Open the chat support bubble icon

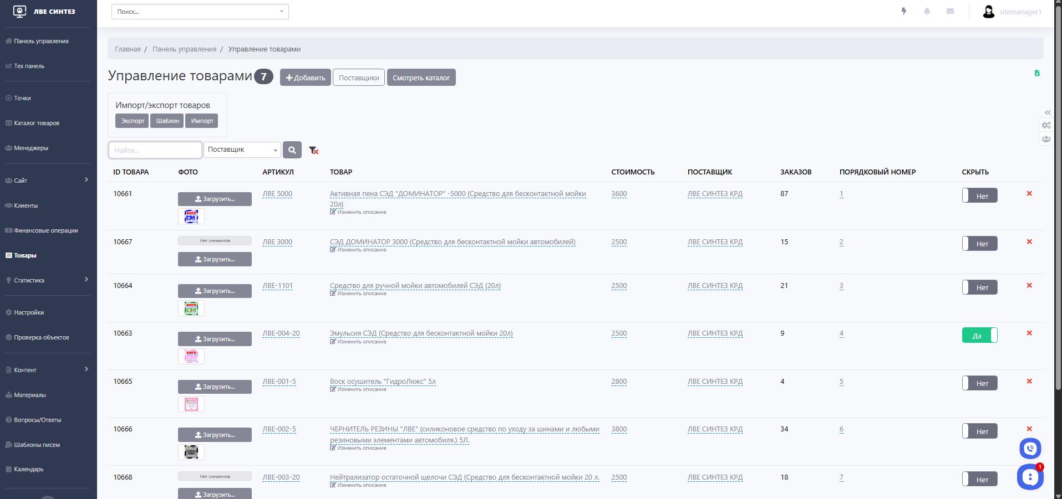1030,477
